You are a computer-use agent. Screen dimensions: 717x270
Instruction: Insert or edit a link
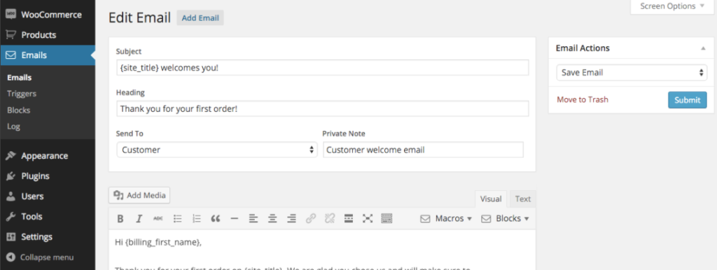coord(310,219)
